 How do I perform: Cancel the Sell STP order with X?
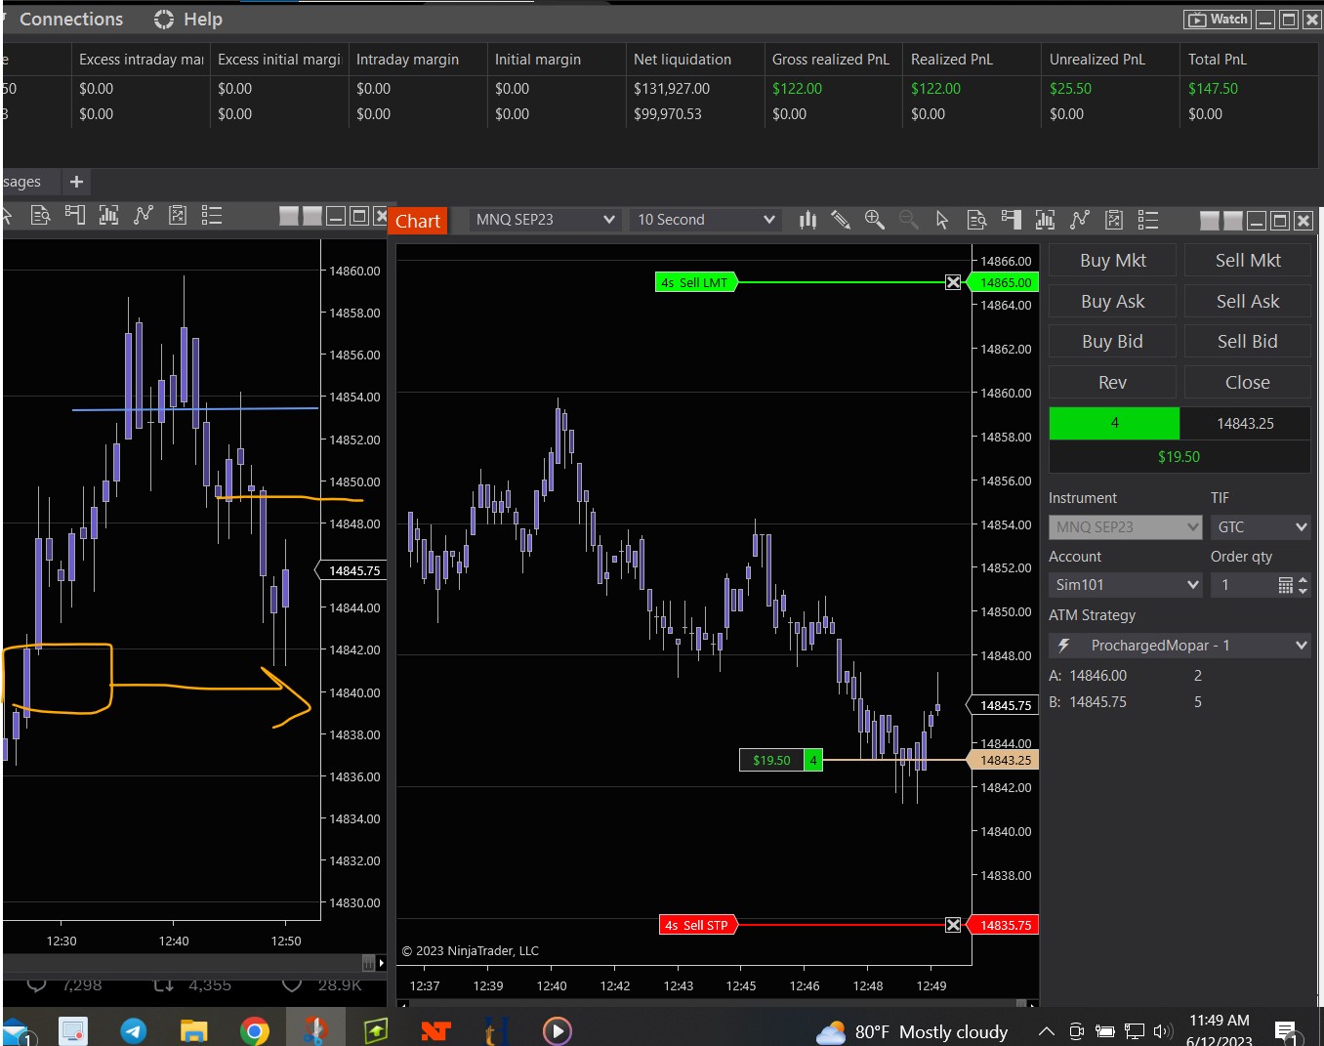tap(953, 925)
